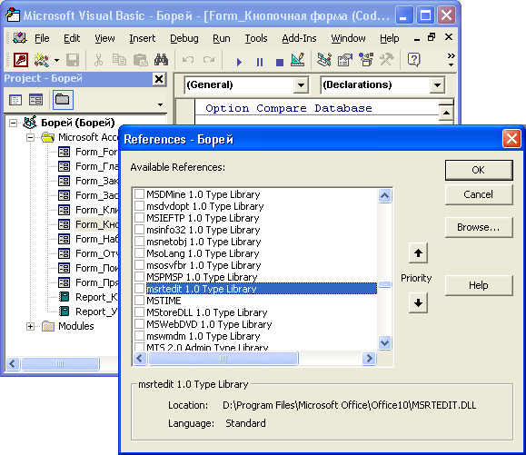Click the references list horizontal scrollbar thumb
Screen dimensions: 526x455
click(x=223, y=358)
